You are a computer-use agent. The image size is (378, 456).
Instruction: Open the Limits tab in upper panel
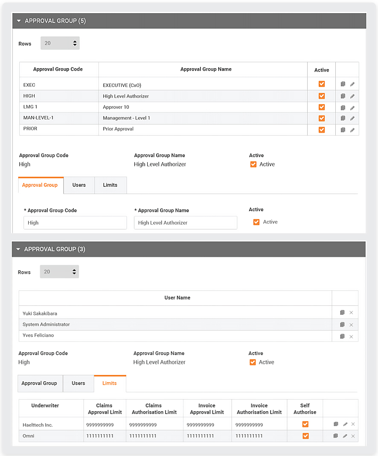click(x=110, y=185)
